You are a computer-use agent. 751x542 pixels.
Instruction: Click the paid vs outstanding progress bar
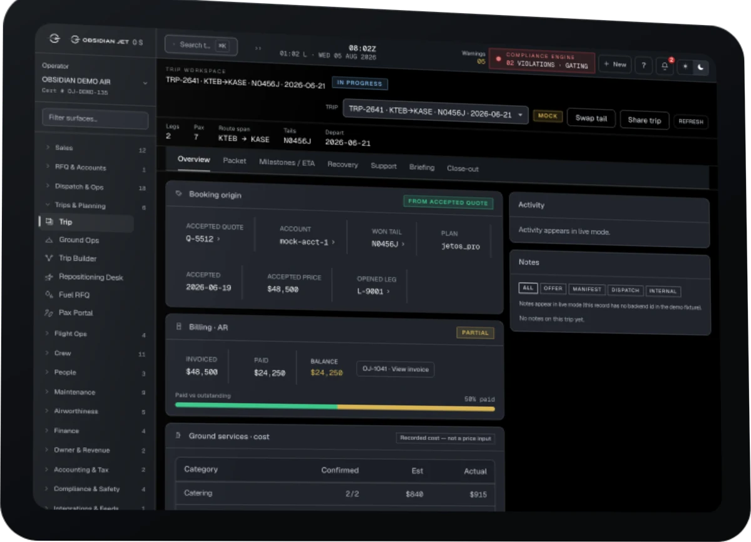335,407
